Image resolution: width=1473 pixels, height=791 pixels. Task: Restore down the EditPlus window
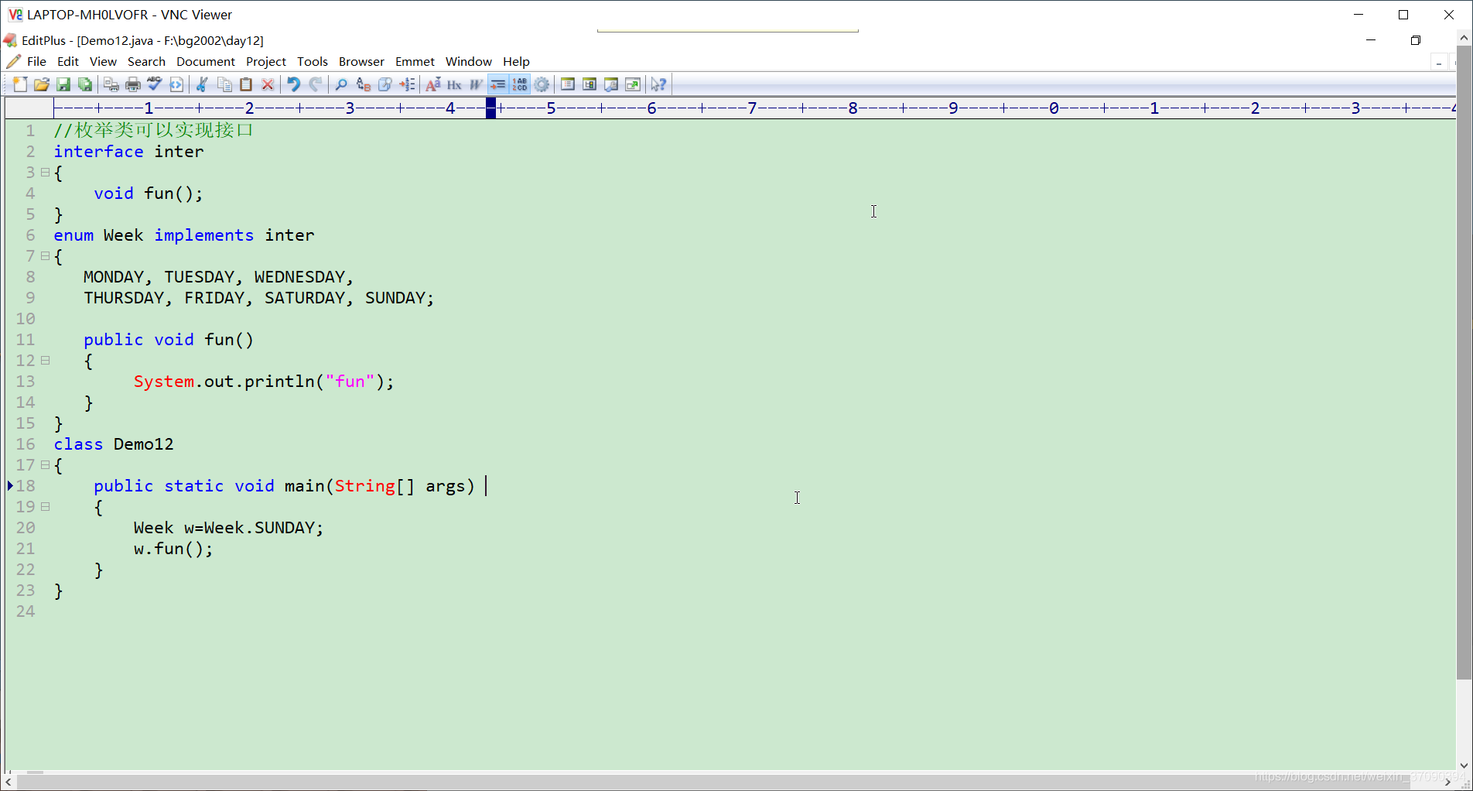click(1416, 40)
